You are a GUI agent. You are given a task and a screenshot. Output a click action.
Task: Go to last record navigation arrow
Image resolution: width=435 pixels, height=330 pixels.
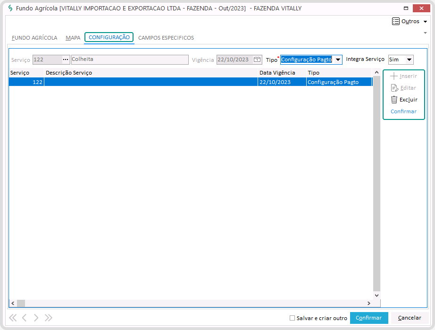click(x=48, y=318)
